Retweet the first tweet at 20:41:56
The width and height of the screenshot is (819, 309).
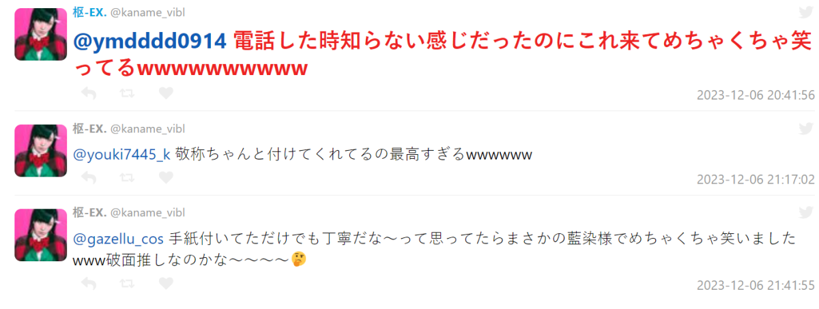[x=127, y=93]
